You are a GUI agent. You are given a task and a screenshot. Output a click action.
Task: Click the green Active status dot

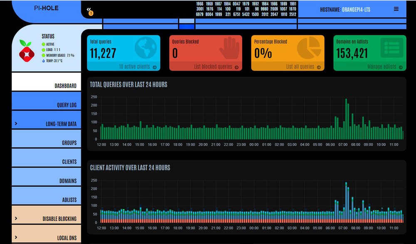[44, 44]
